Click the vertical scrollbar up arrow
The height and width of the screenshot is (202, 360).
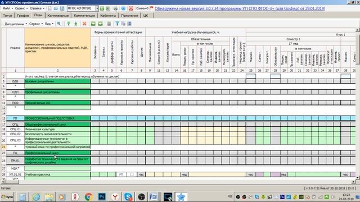point(358,30)
